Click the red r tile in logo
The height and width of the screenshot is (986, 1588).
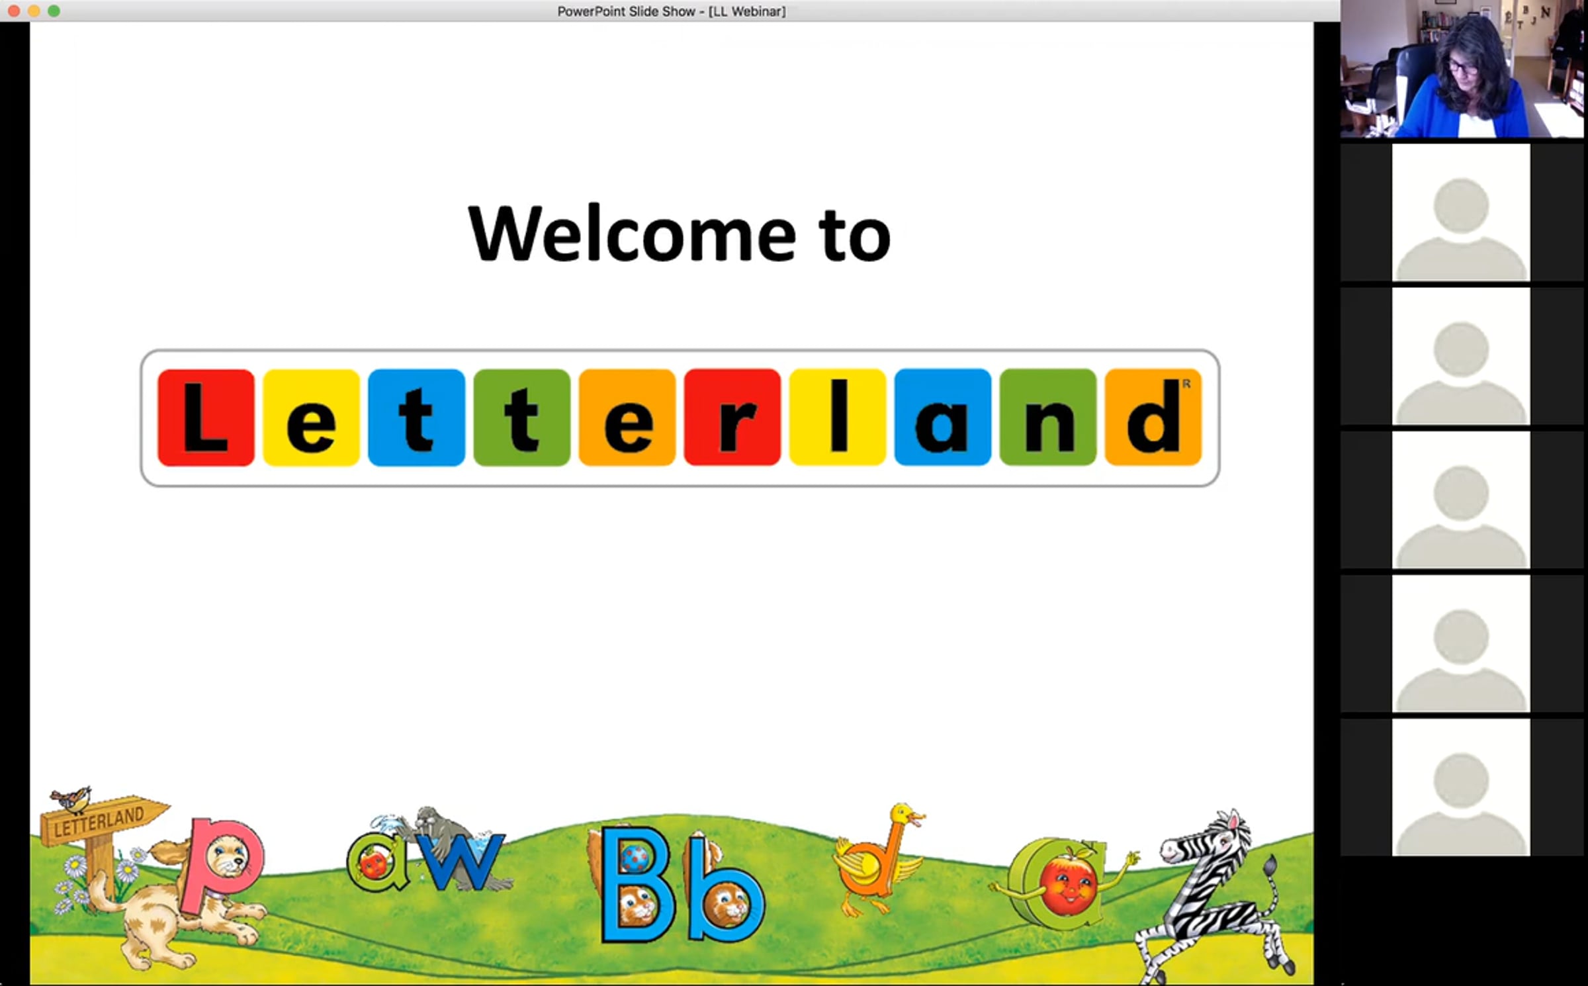732,418
